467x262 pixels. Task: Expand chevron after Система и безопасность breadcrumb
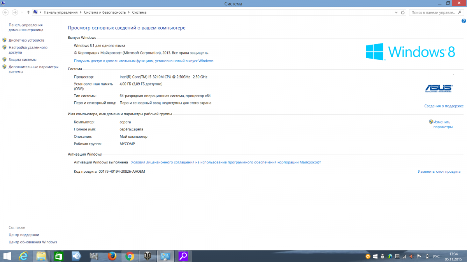(x=129, y=12)
